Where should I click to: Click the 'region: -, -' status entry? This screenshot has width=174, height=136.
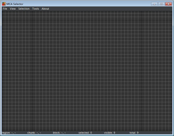coord(9,133)
